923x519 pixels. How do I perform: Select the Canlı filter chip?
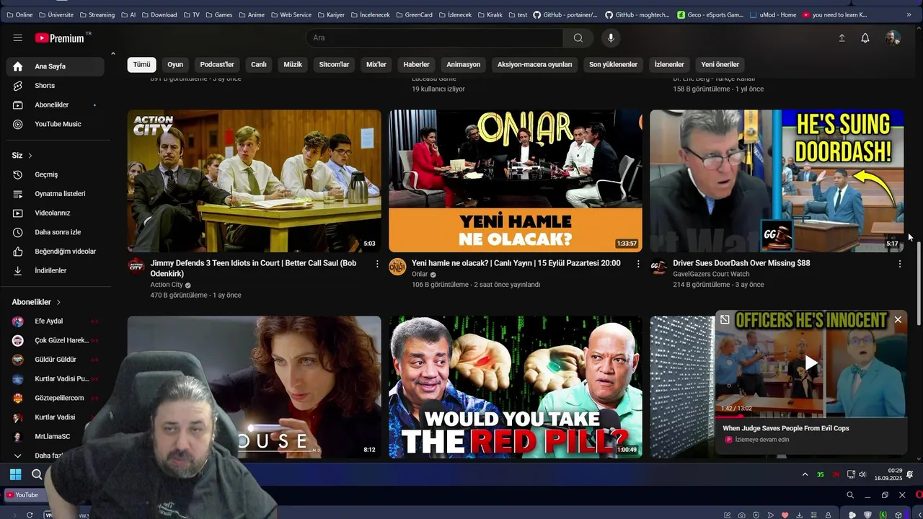259,64
